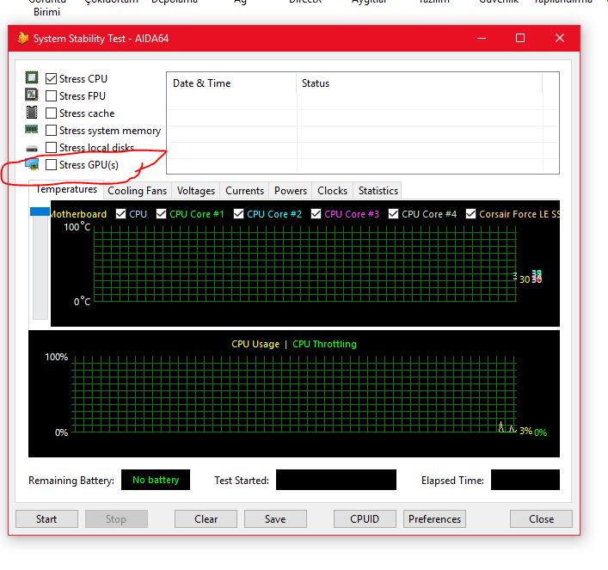Screen dimensions: 608x570
Task: Click the AIDA64 flame icon in title bar
Action: pyautogui.click(x=23, y=38)
